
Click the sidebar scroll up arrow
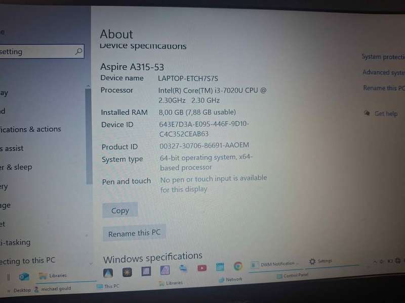[88, 86]
